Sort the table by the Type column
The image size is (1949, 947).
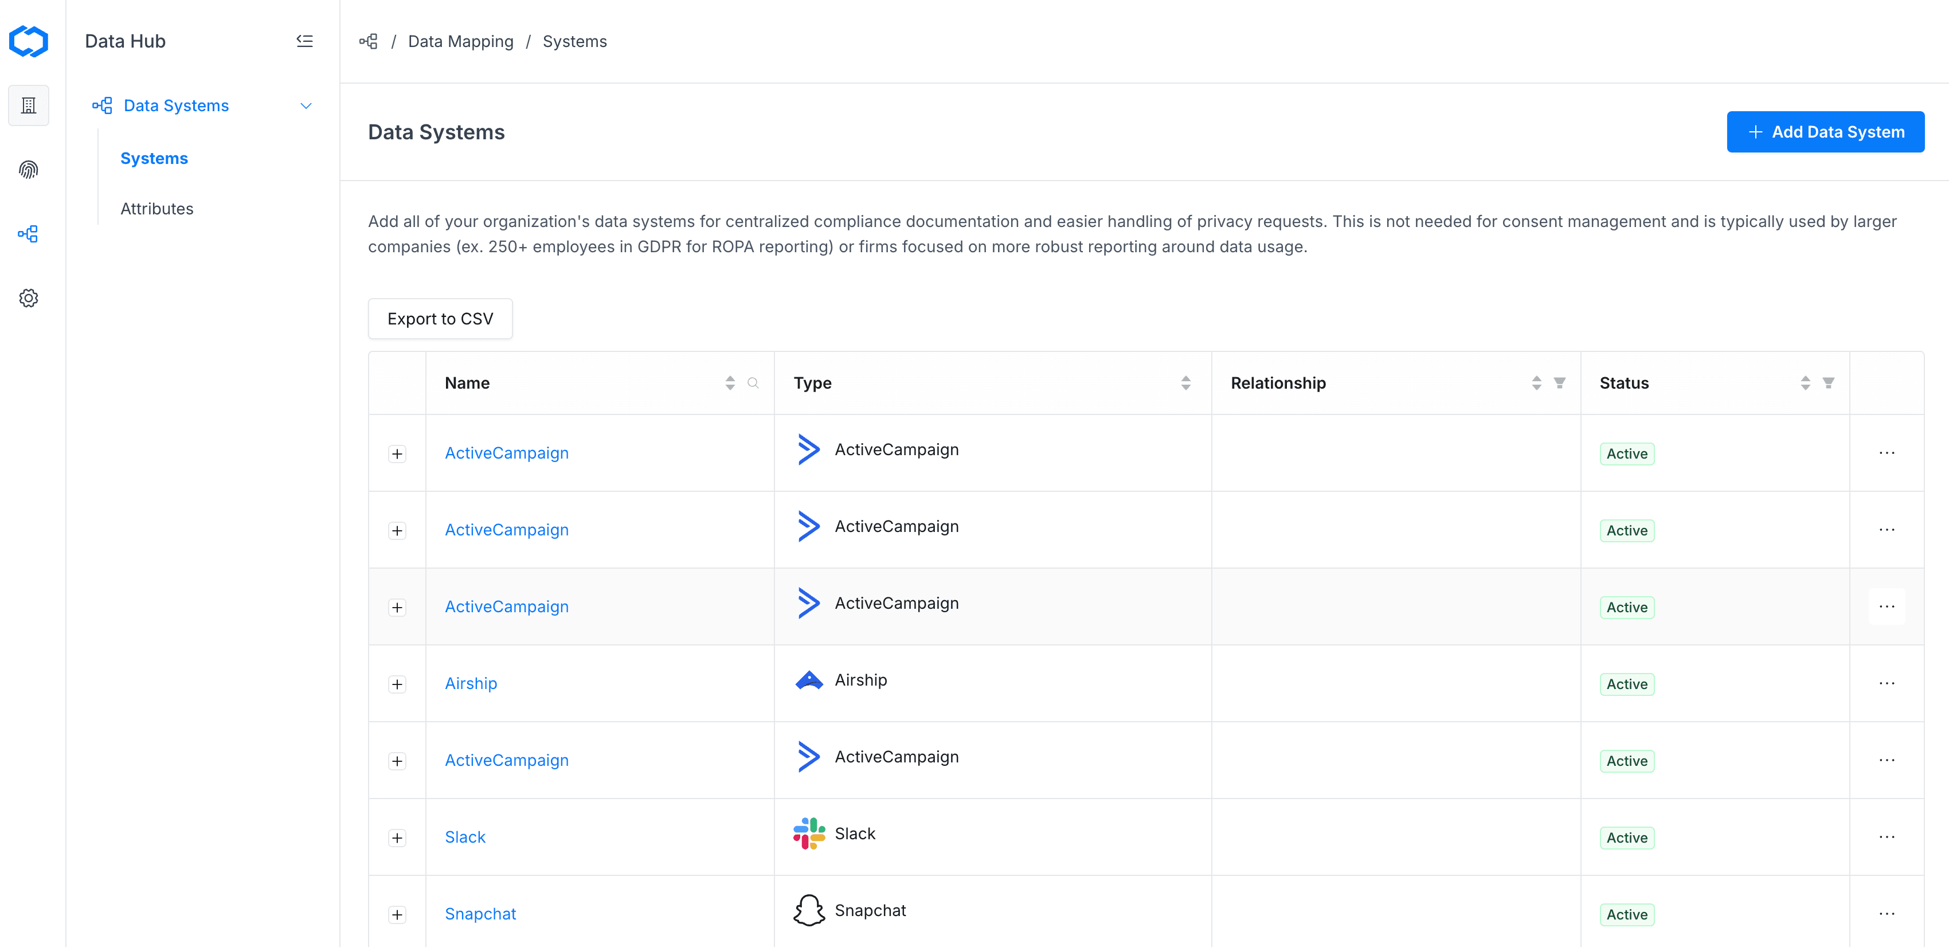click(x=1185, y=383)
